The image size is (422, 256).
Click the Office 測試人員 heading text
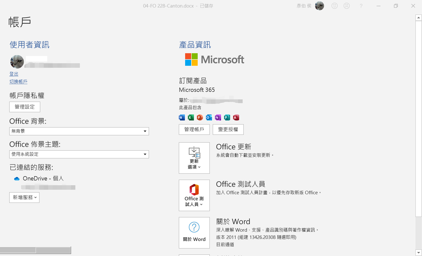tap(241, 184)
